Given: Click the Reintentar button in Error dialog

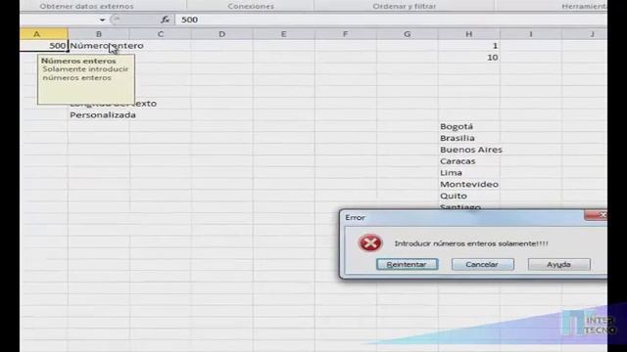Looking at the screenshot, I should (x=408, y=264).
